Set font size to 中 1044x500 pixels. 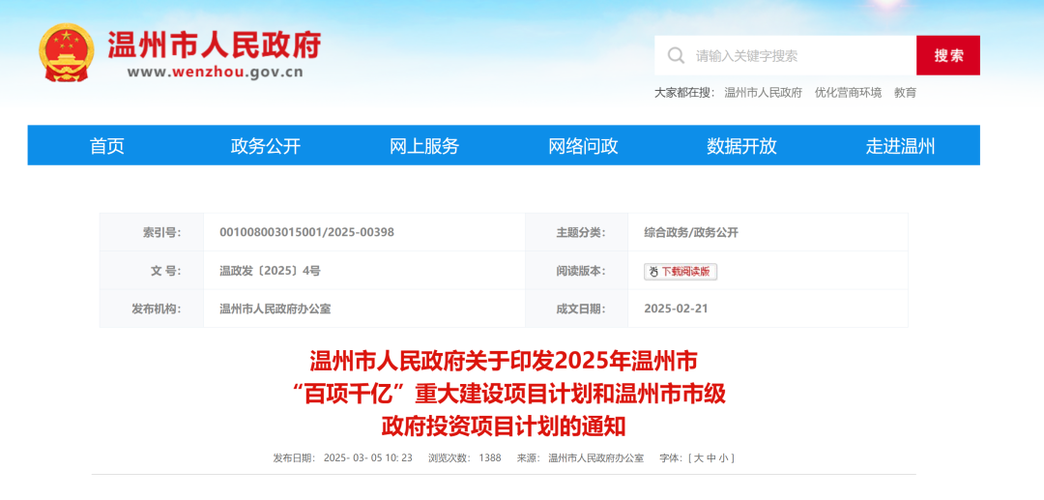(711, 458)
